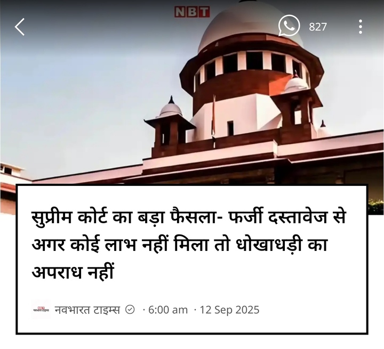The image size is (384, 349).
Task: Open the नवभारत टाइम्स publisher name
Action: click(87, 310)
